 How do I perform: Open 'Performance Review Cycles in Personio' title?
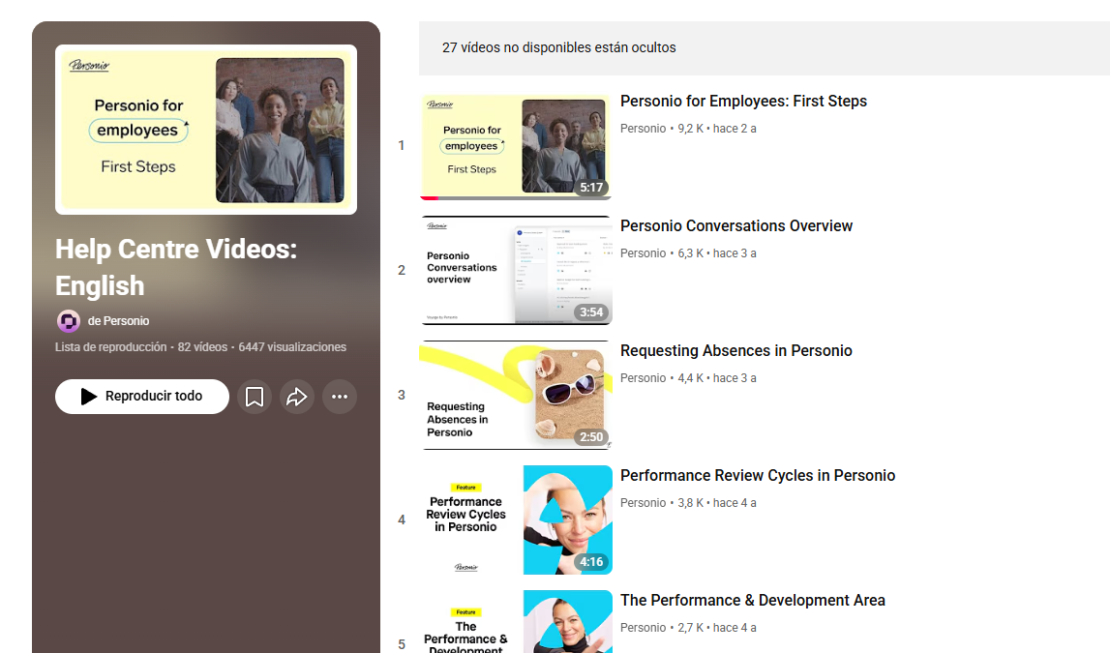[x=757, y=476]
